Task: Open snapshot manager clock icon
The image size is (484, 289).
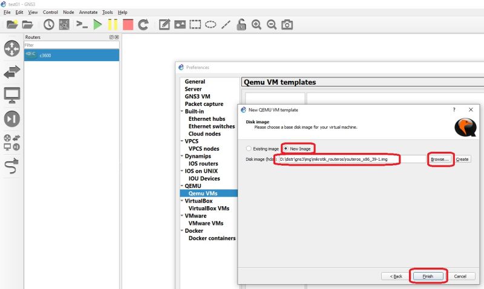Action: click(x=49, y=24)
